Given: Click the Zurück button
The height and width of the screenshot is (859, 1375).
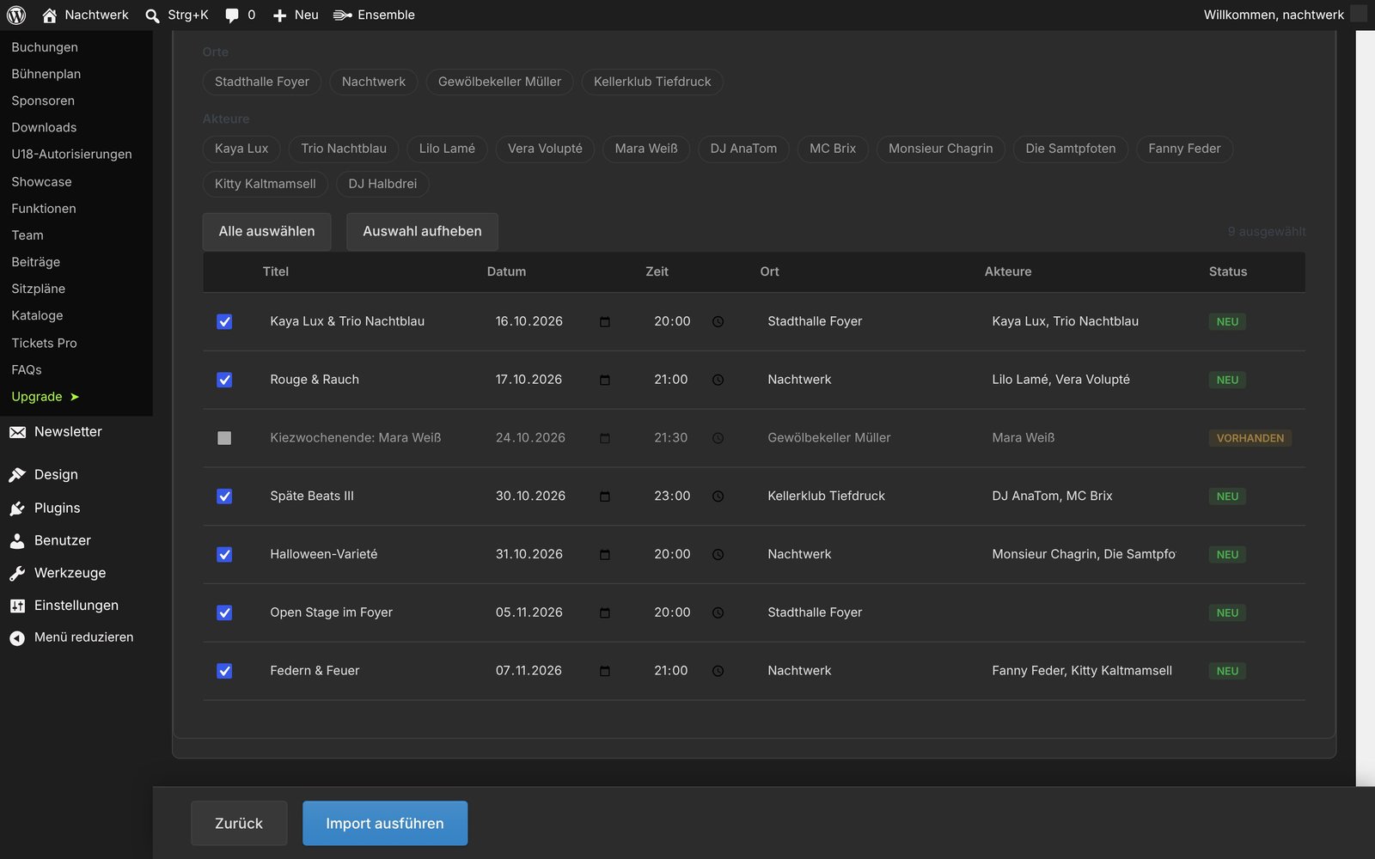Looking at the screenshot, I should tap(239, 823).
